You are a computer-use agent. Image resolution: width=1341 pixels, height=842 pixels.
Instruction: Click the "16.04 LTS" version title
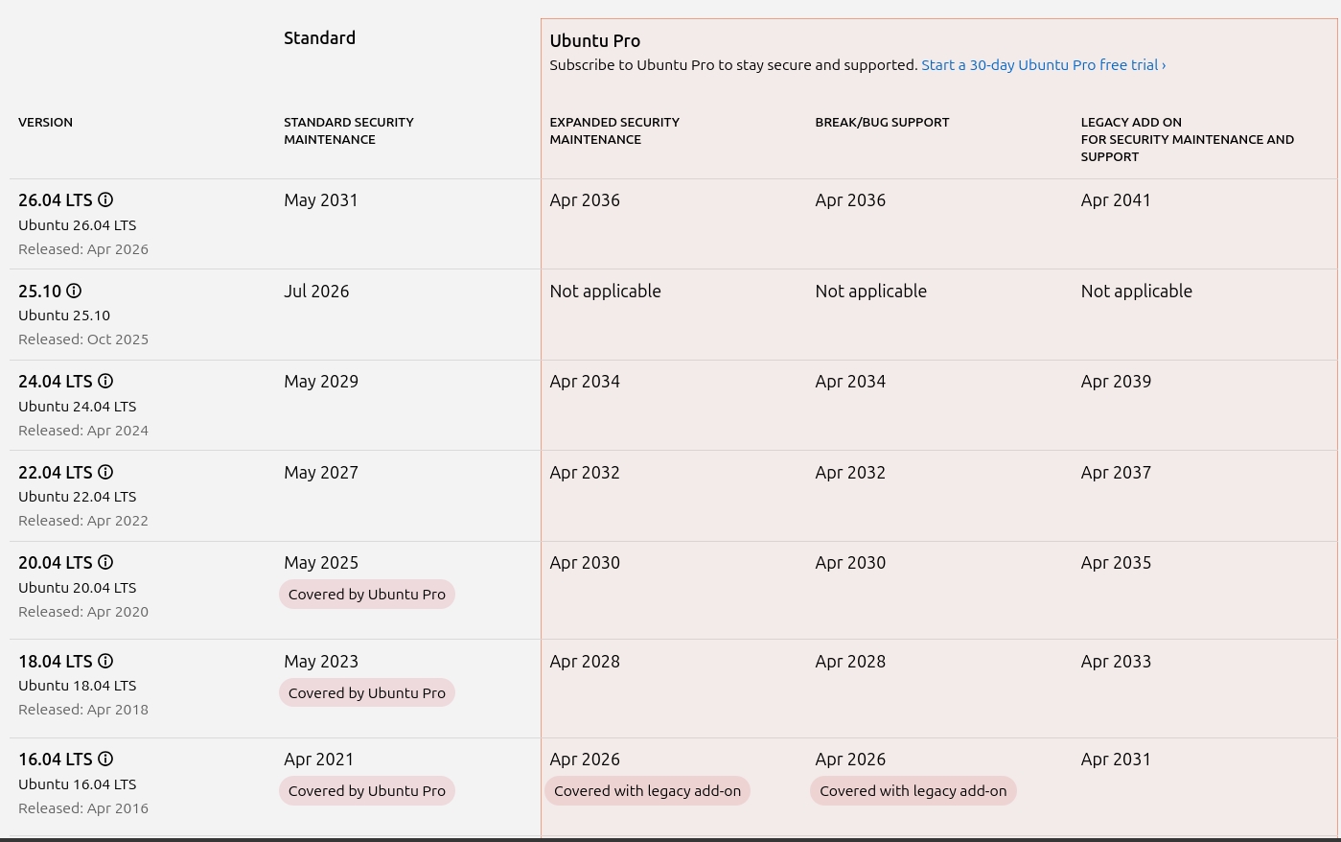pos(56,760)
